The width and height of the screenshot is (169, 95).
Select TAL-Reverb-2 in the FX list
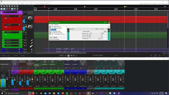coord(58,34)
